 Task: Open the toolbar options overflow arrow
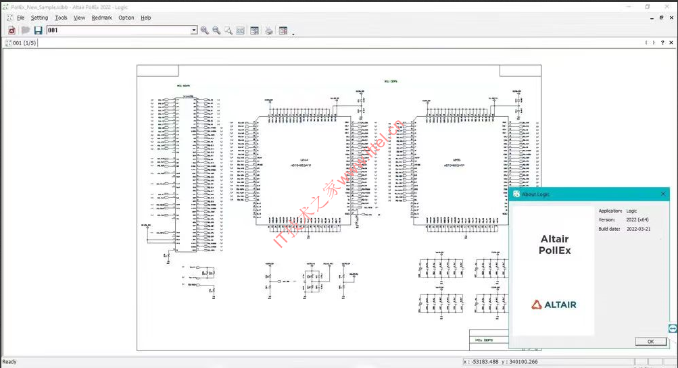[x=293, y=34]
